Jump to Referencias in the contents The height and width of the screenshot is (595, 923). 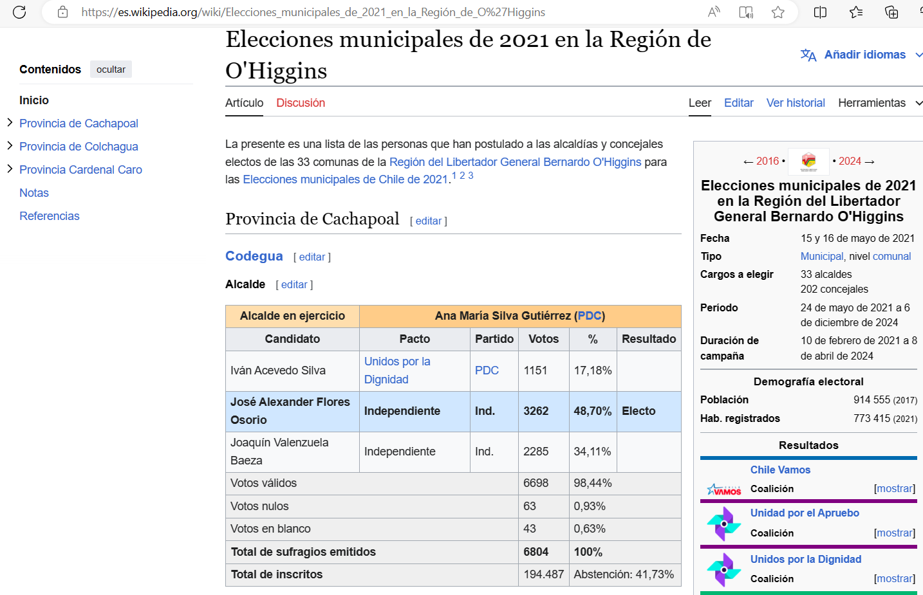tap(50, 216)
